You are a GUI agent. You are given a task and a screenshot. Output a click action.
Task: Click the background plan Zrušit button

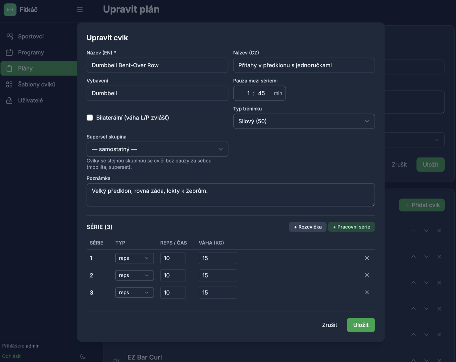[399, 164]
